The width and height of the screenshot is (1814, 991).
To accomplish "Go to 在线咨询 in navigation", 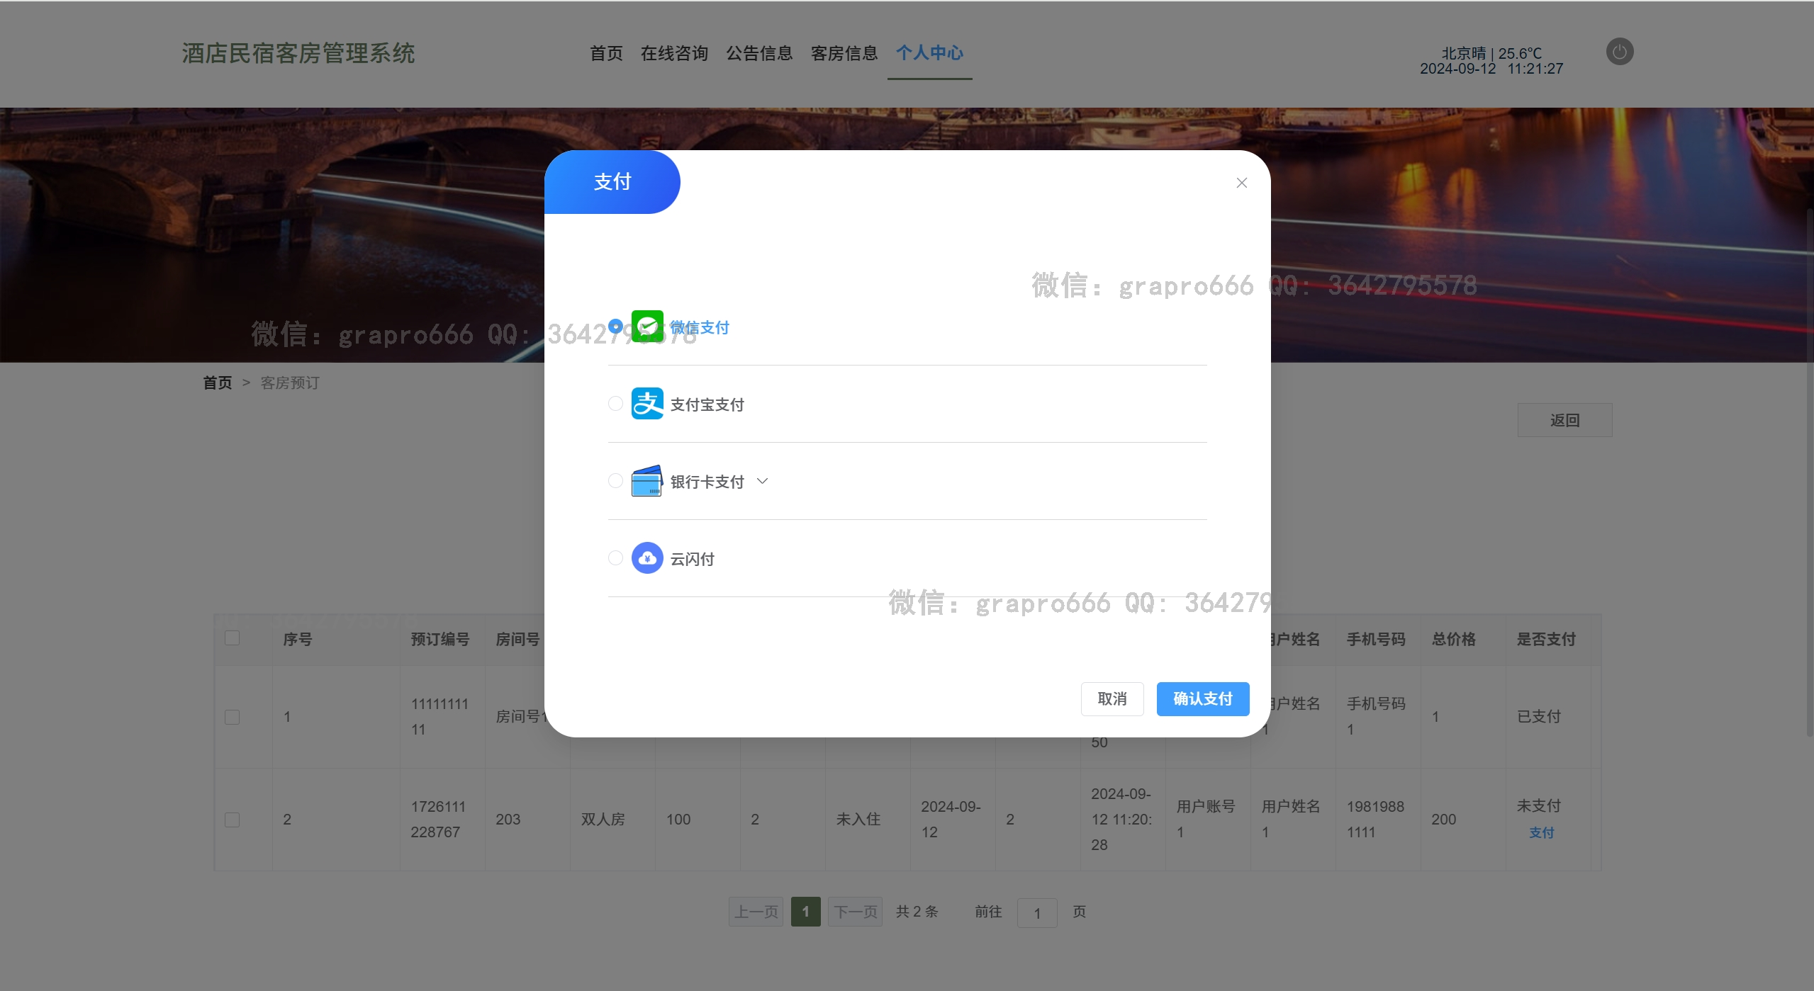I will [673, 53].
